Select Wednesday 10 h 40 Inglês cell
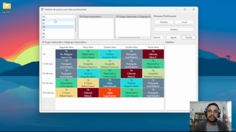The height and width of the screenshot is (132, 236). click(x=110, y=93)
